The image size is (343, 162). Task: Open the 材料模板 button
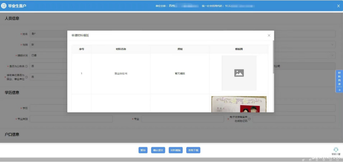176,150
